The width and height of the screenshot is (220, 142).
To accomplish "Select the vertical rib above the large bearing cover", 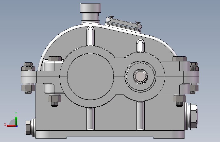I will click(90, 36).
